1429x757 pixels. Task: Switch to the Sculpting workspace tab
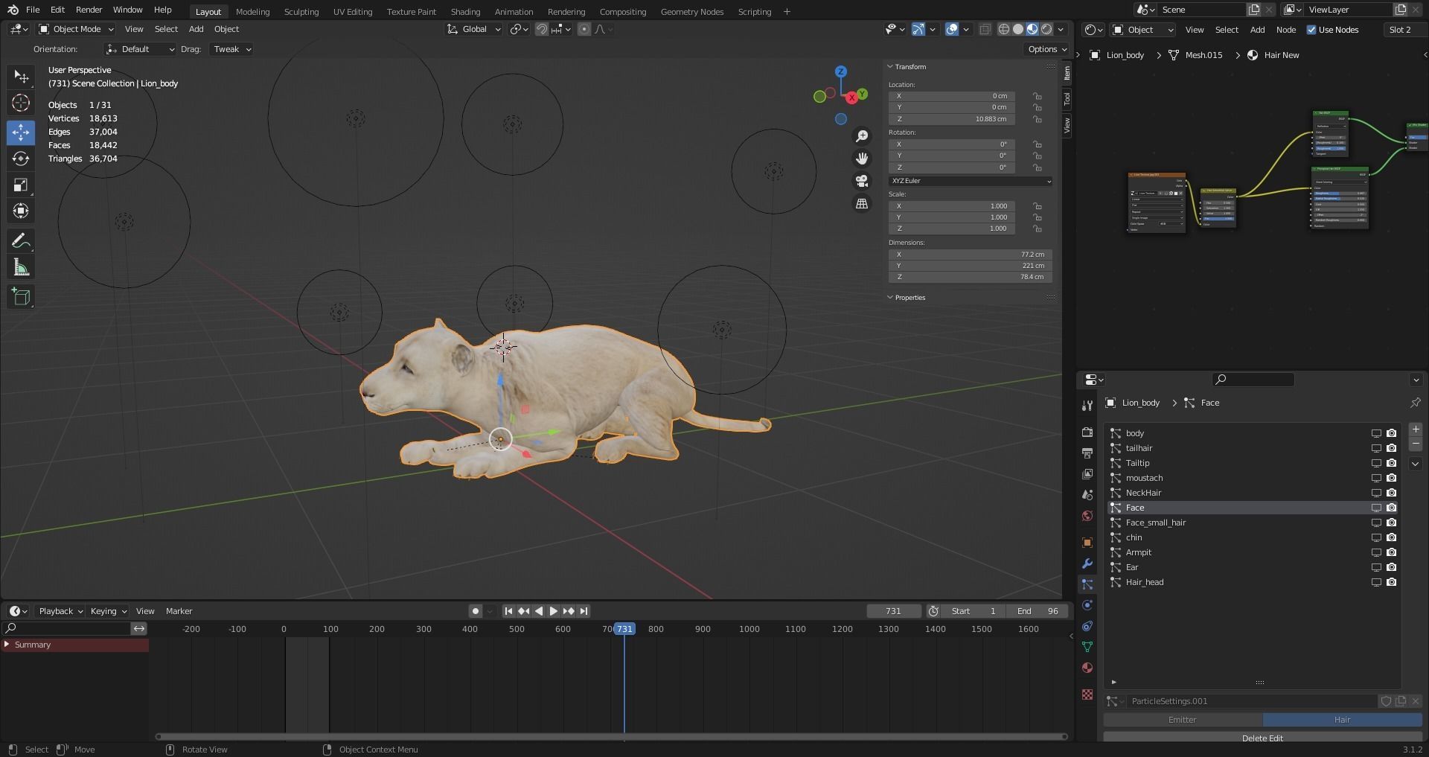301,11
